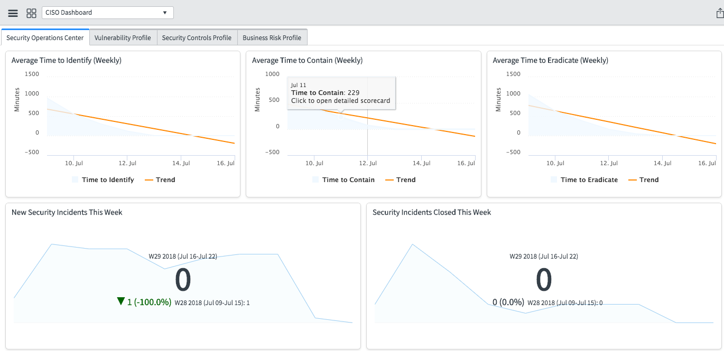Screen dimensions: 724x351
Task: Open Average Time to Eradicate (Weekly) title
Action: (x=550, y=60)
